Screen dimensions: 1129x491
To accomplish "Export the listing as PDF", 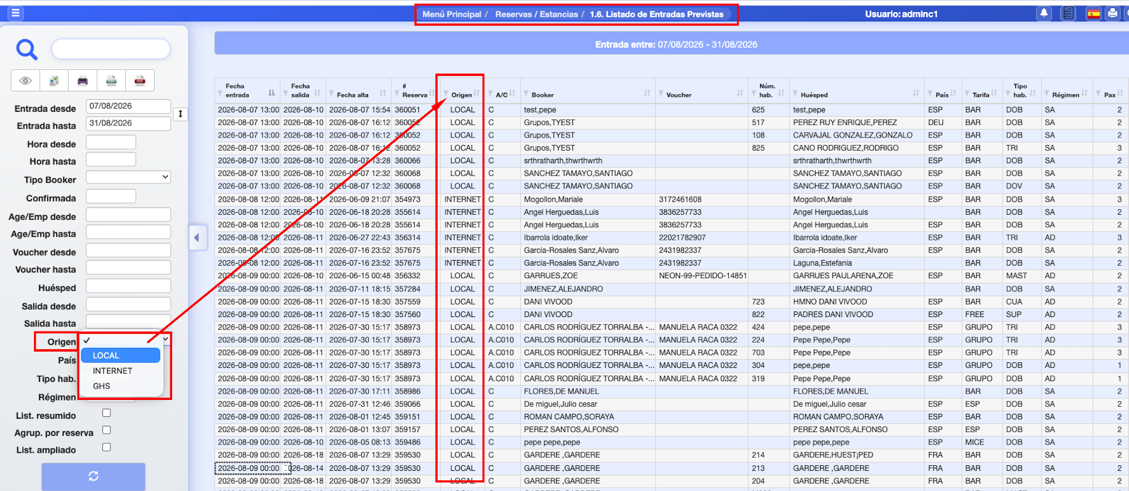I will coord(140,80).
